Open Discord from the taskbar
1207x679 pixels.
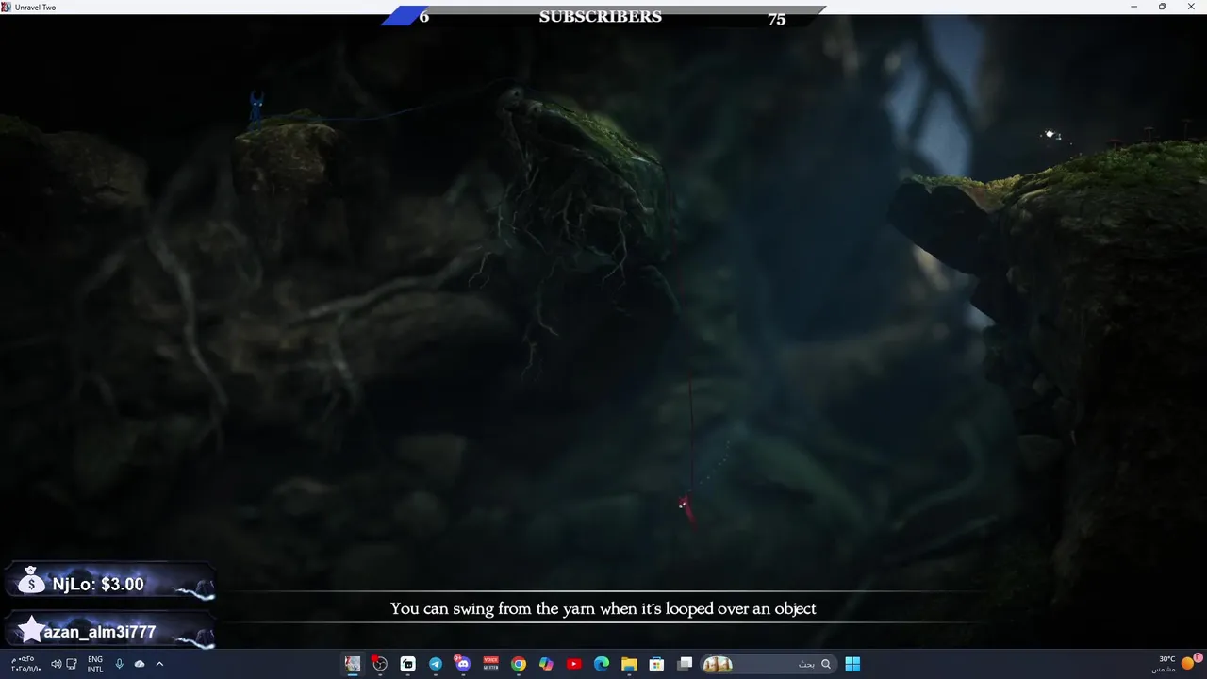point(463,664)
